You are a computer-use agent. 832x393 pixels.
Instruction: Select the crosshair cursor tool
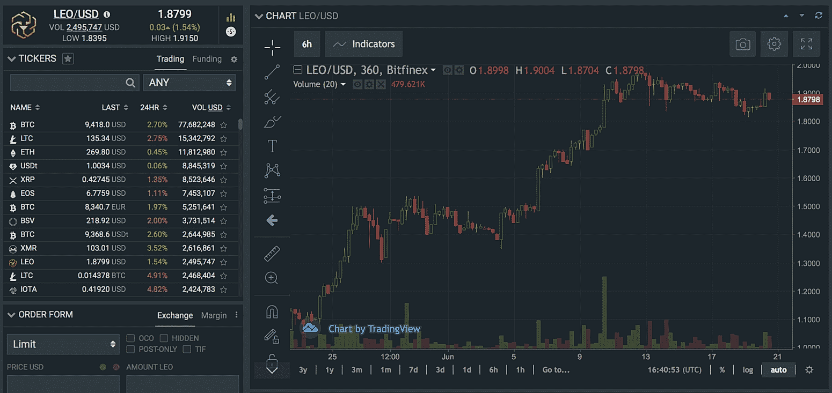(272, 47)
